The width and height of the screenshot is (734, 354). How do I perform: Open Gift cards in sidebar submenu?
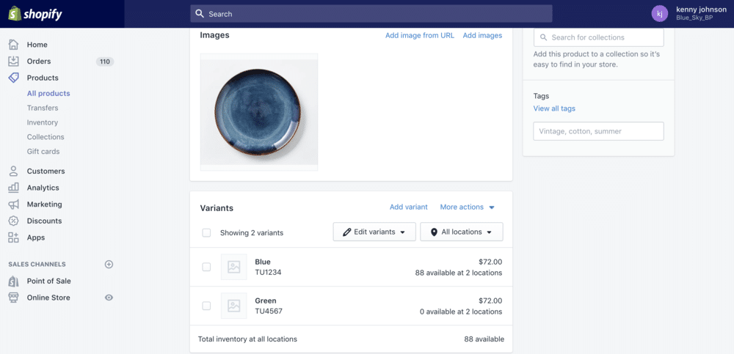[x=43, y=152]
